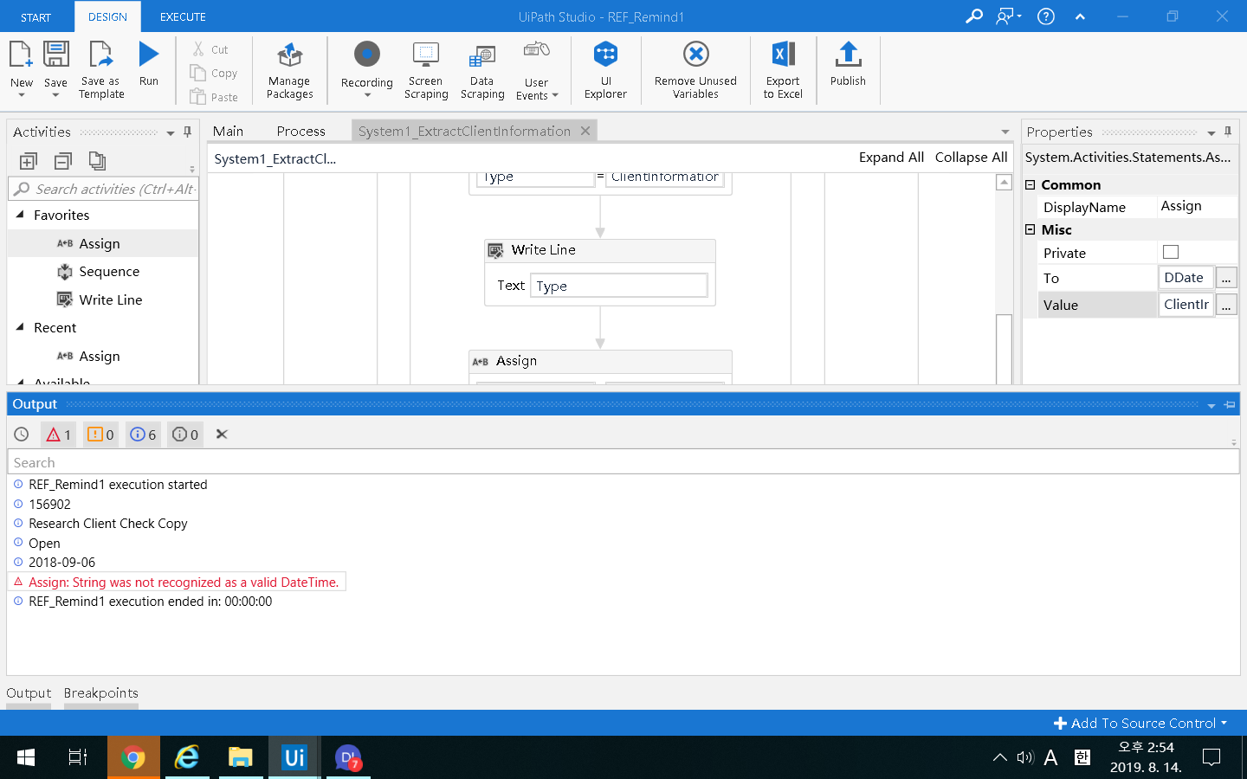Toggle error messages filter showing 1
Screen dimensions: 1247x779
59,435
